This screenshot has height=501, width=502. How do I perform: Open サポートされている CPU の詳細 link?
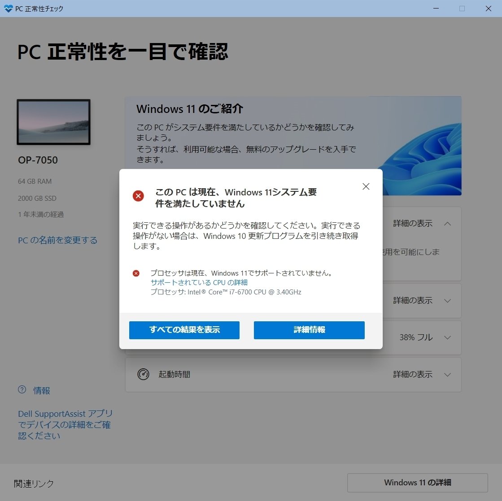(199, 282)
